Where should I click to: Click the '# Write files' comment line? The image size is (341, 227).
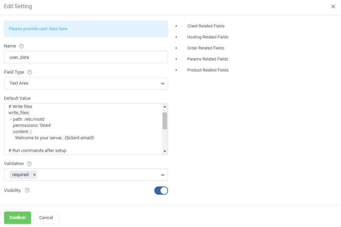pos(20,106)
